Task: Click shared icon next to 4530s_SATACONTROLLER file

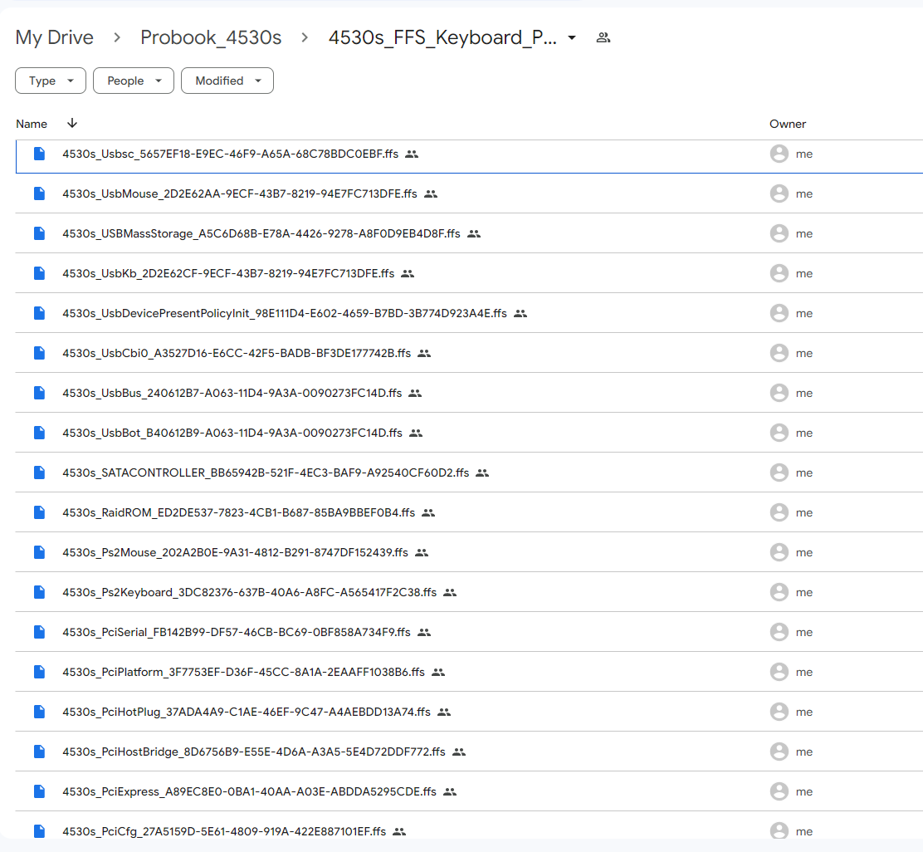Action: coord(483,473)
